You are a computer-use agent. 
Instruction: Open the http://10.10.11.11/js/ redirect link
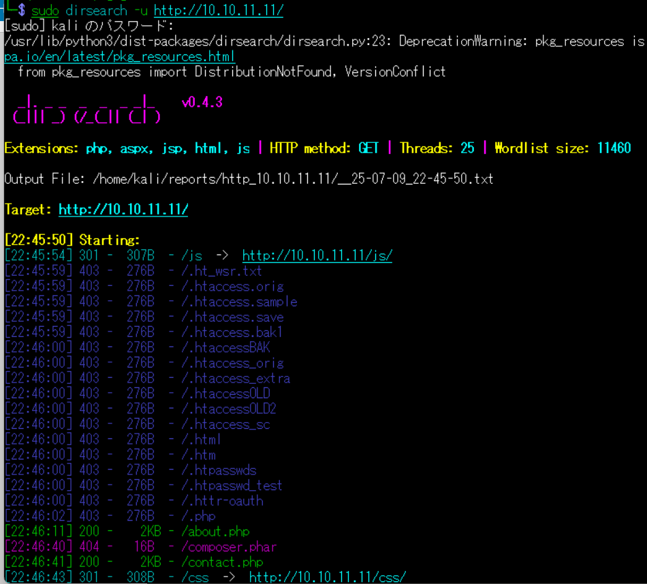317,256
